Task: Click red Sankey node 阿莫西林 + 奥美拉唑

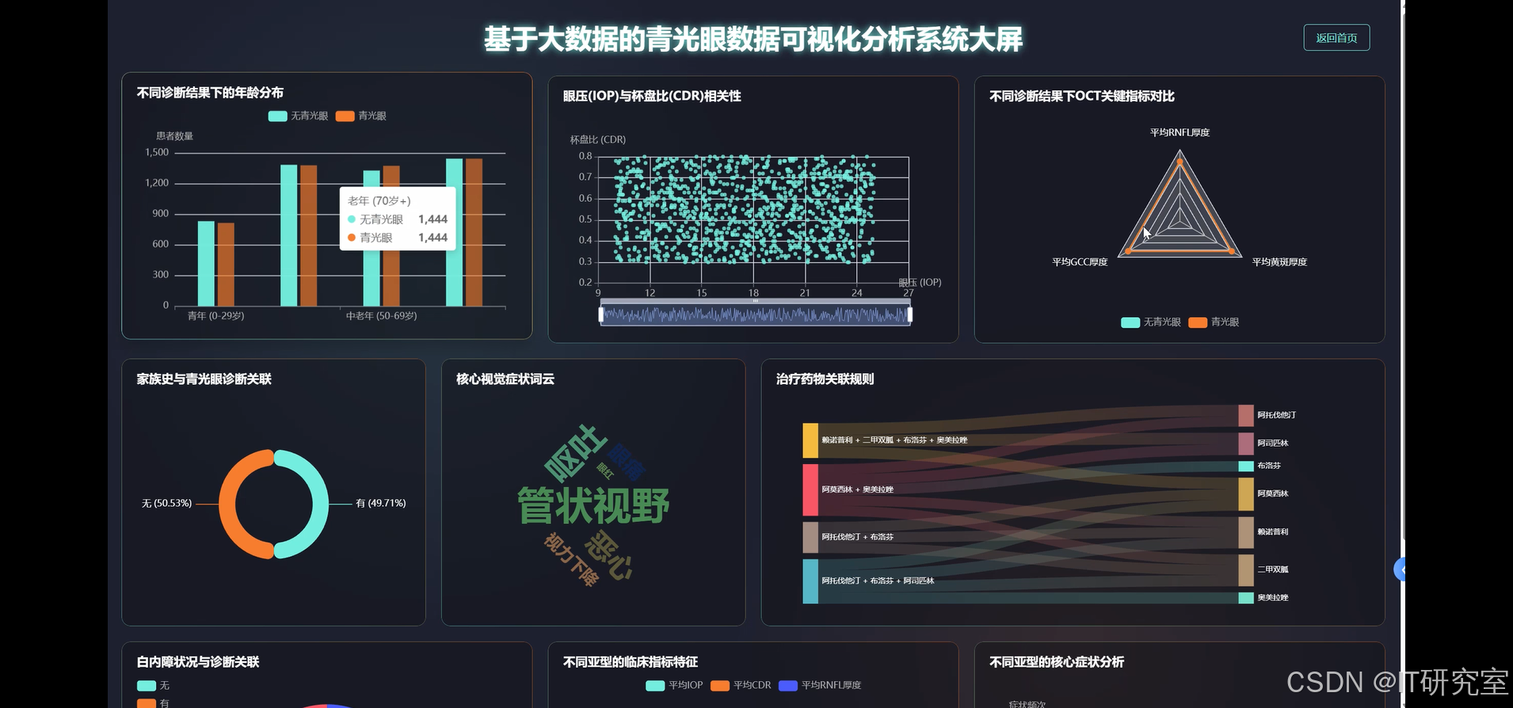Action: click(810, 490)
